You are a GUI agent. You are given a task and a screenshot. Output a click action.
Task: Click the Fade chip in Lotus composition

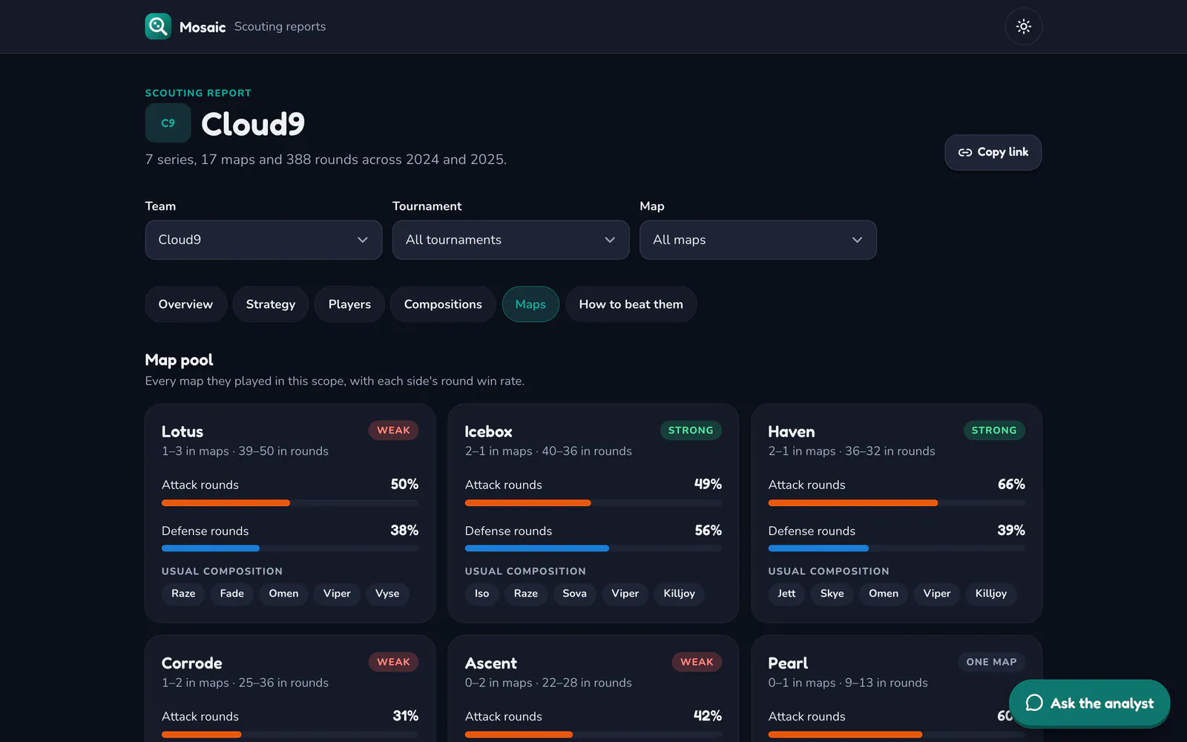232,594
